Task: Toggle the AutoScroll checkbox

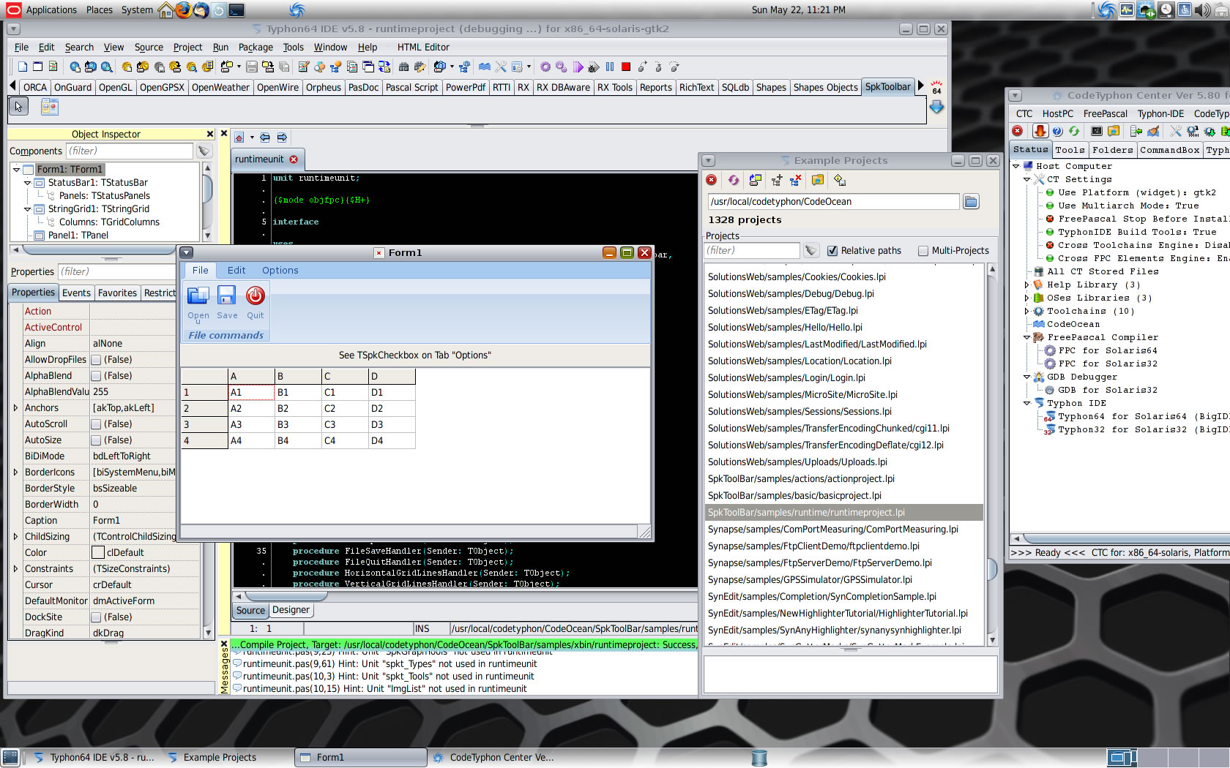Action: point(96,424)
